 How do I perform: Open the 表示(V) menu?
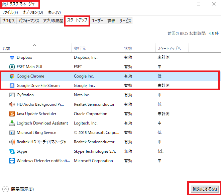click(54, 12)
